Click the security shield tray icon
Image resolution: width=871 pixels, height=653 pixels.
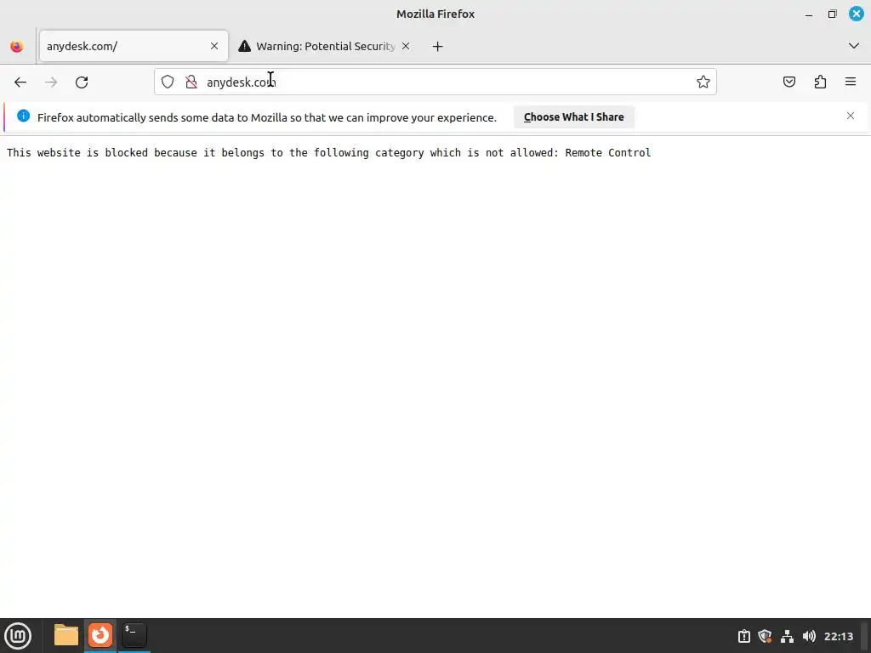click(765, 636)
